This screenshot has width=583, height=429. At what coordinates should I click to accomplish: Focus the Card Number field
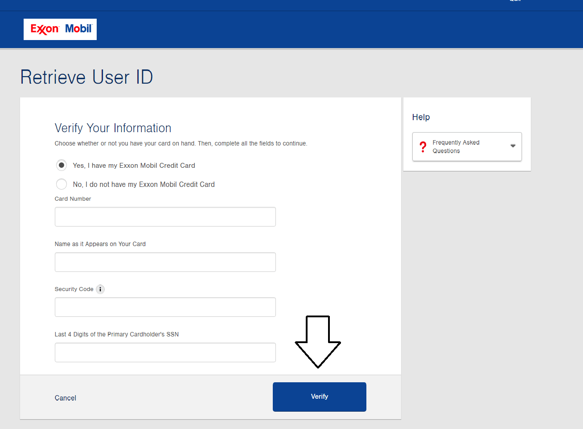point(165,217)
